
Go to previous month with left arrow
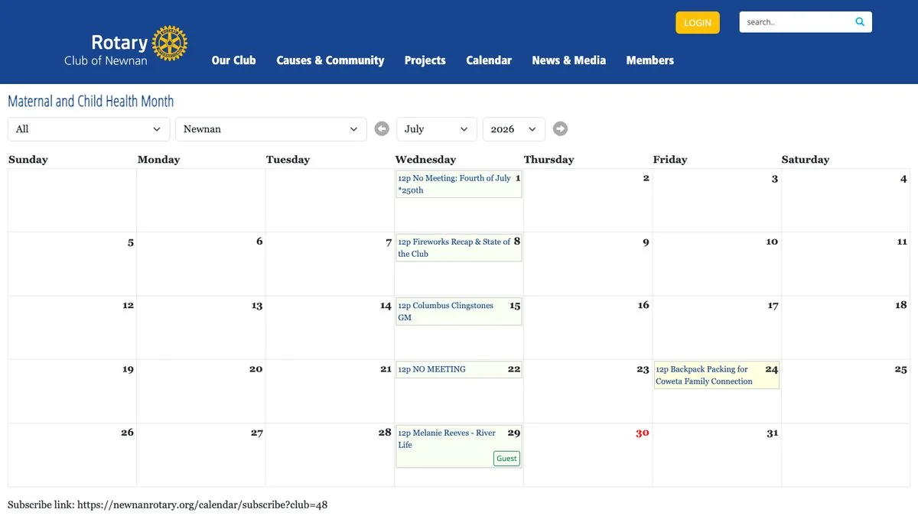[382, 129]
